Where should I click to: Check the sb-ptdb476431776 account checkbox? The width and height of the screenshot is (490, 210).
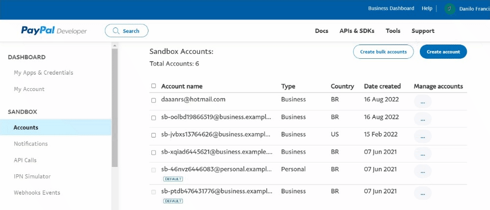[153, 192]
